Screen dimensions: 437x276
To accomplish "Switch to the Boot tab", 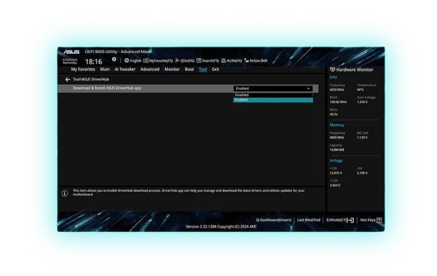I will coord(189,69).
